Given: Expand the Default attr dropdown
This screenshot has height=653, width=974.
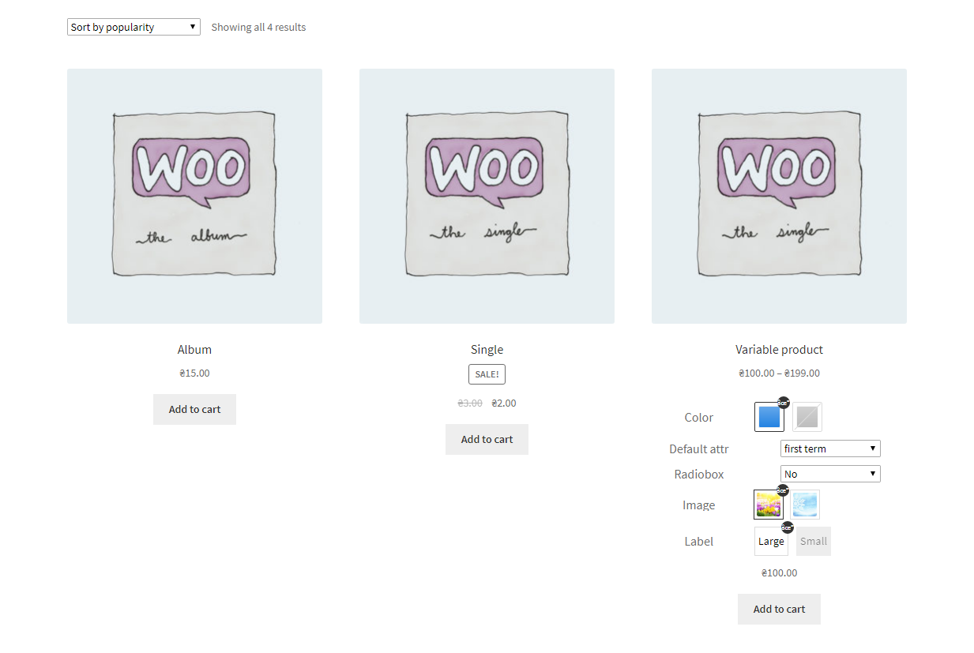Looking at the screenshot, I should 830,448.
